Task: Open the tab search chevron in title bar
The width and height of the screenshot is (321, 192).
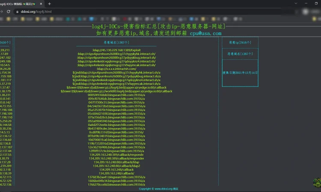Action: (x=296, y=3)
